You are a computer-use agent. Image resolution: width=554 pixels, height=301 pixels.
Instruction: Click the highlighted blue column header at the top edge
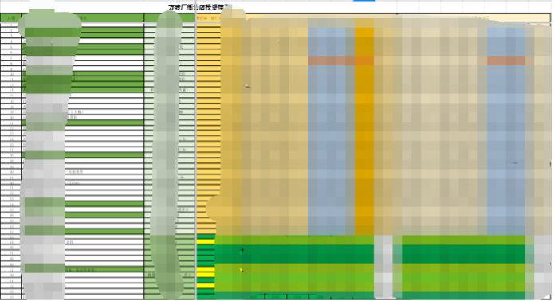pos(364,1)
